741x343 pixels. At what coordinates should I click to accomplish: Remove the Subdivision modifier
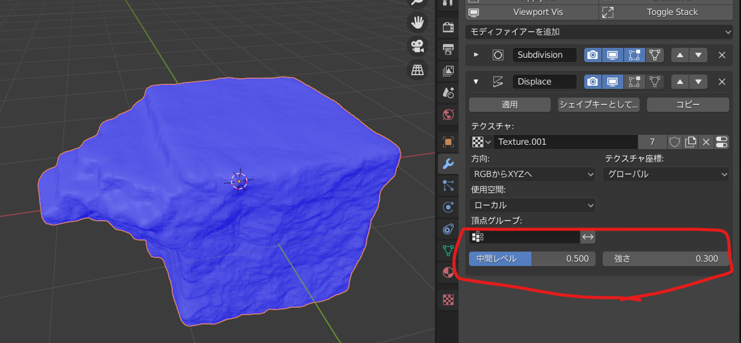(x=722, y=55)
